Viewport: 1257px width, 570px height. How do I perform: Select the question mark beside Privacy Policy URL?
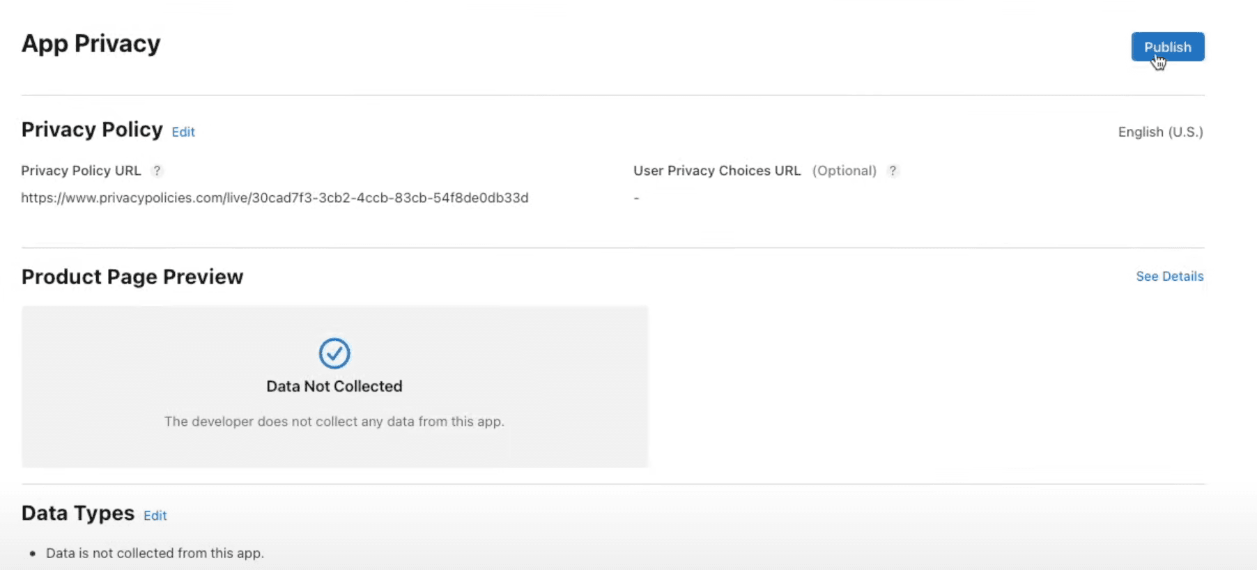[157, 171]
